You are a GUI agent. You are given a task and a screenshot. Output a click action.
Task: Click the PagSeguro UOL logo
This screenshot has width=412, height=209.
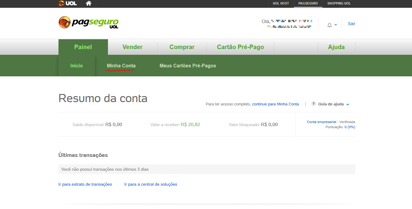click(88, 22)
